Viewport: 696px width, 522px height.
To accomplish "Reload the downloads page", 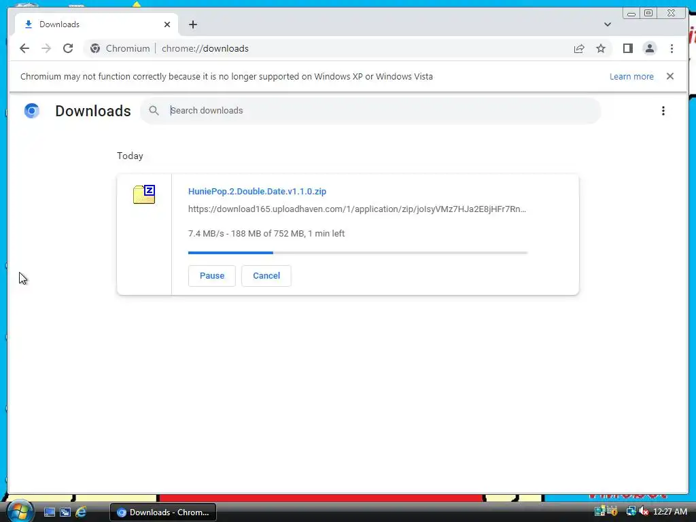I will coord(68,48).
